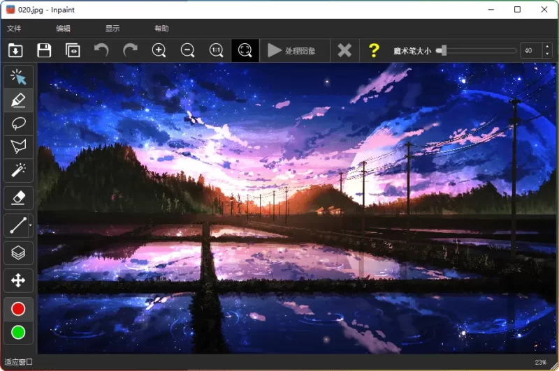
Task: Increase magic pen size with up arrow
Action: tap(548, 47)
